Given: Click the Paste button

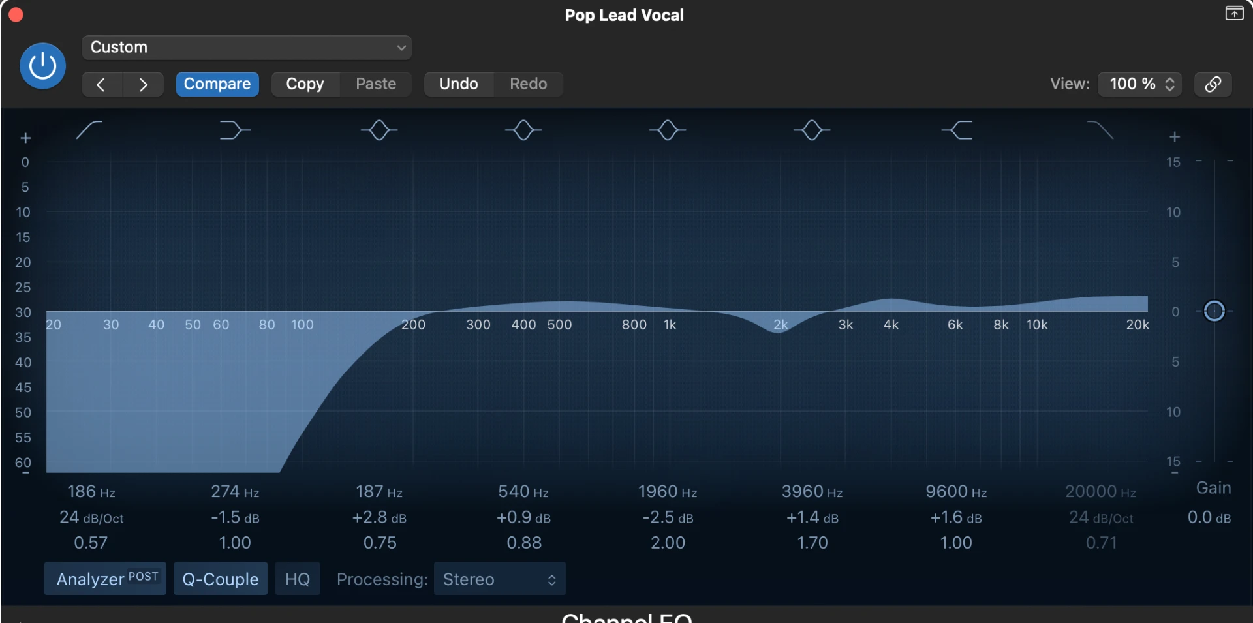Looking at the screenshot, I should [x=376, y=84].
